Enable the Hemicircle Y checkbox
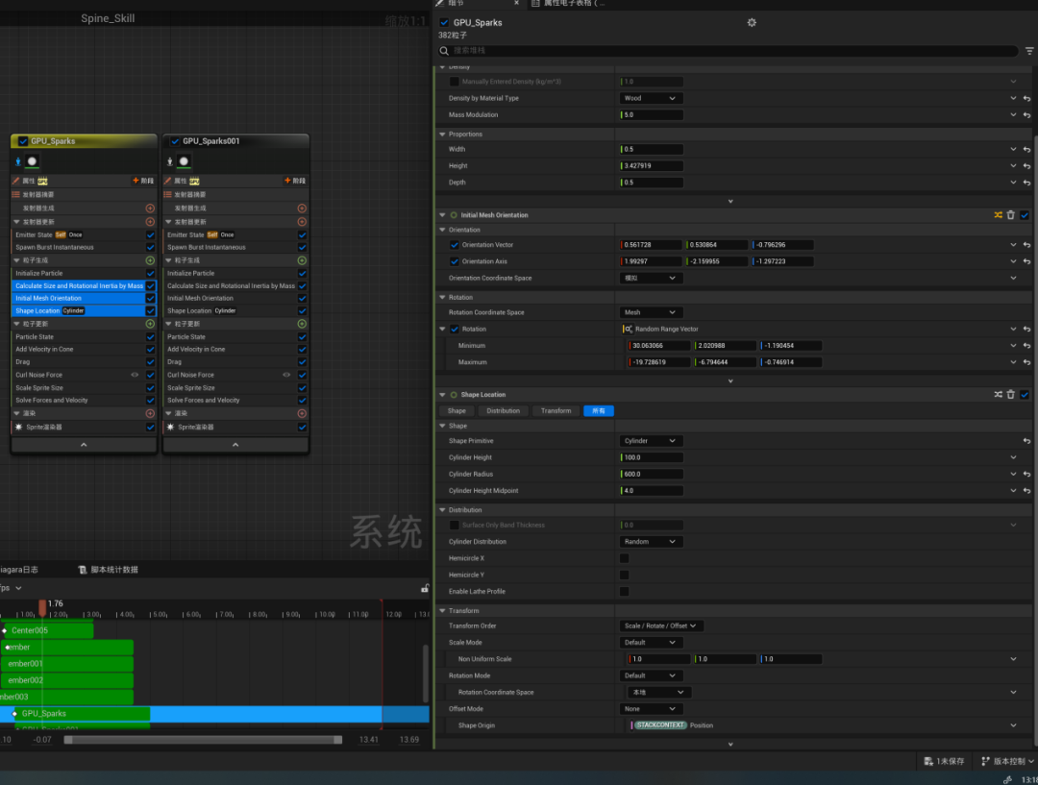The height and width of the screenshot is (785, 1038). coord(624,576)
